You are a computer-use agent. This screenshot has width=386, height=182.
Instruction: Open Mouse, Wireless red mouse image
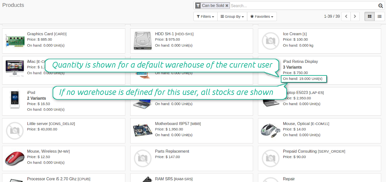coord(15,158)
